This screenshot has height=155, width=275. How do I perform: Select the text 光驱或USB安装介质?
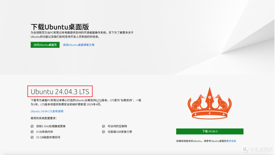pyautogui.click(x=120, y=132)
